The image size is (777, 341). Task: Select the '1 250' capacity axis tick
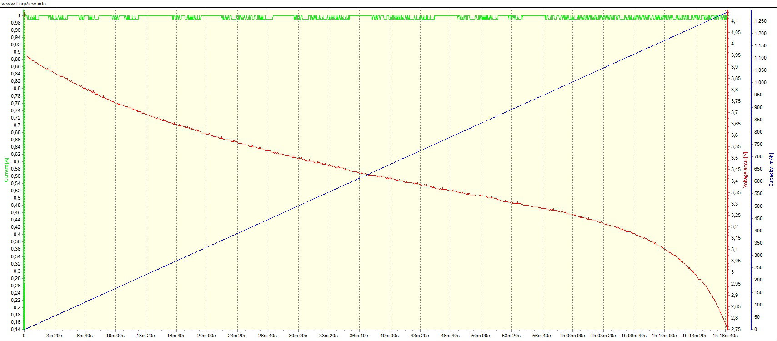[x=760, y=21]
